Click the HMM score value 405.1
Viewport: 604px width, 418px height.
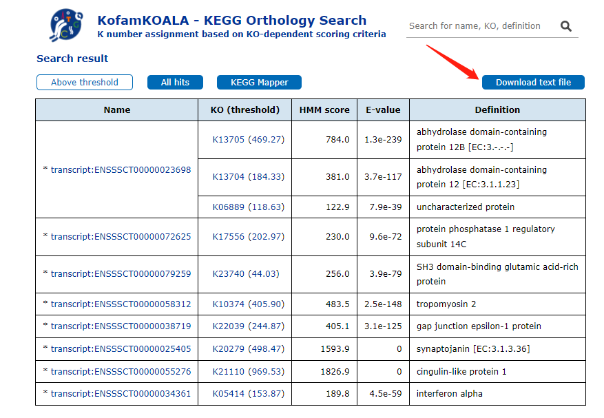[x=337, y=326]
